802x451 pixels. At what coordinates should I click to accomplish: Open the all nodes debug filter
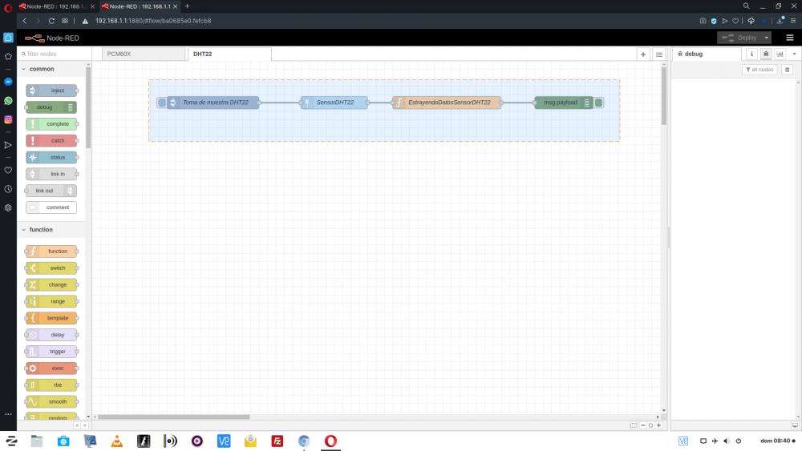(x=759, y=70)
